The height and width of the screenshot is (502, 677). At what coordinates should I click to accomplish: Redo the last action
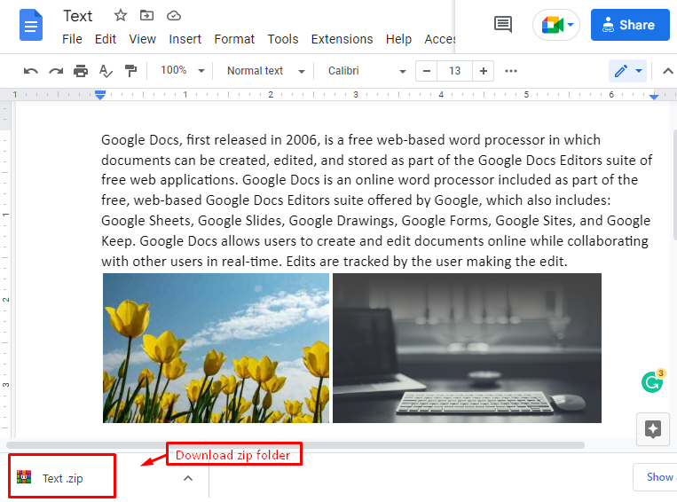point(56,71)
